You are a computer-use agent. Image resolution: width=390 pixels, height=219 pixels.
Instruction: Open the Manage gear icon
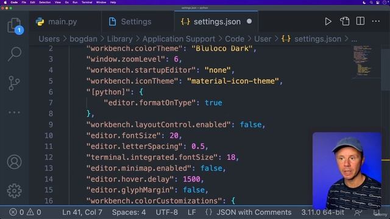coord(14,190)
